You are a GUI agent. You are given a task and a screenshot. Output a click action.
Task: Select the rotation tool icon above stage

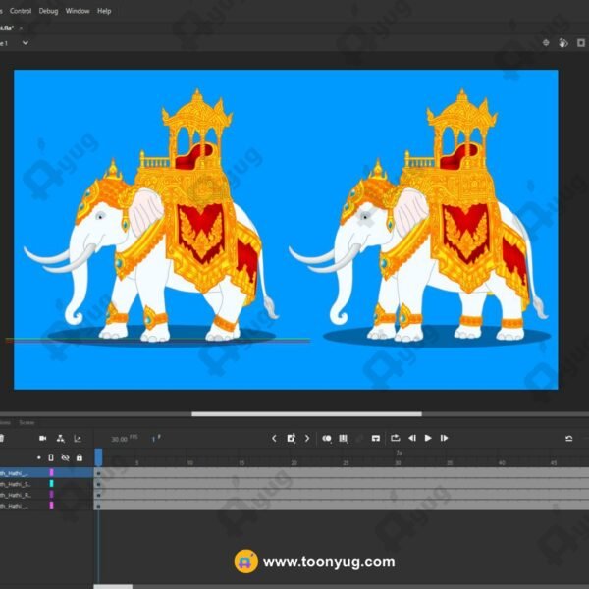coord(563,43)
